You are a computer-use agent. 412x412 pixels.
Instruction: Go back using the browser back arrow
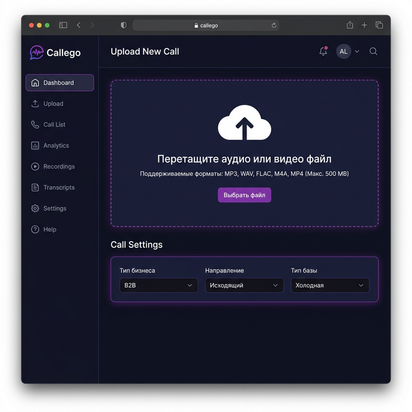click(79, 25)
